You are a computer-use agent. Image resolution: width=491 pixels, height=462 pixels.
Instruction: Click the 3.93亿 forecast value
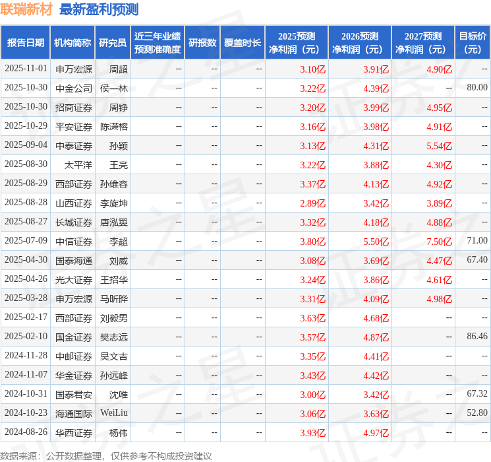(x=313, y=433)
